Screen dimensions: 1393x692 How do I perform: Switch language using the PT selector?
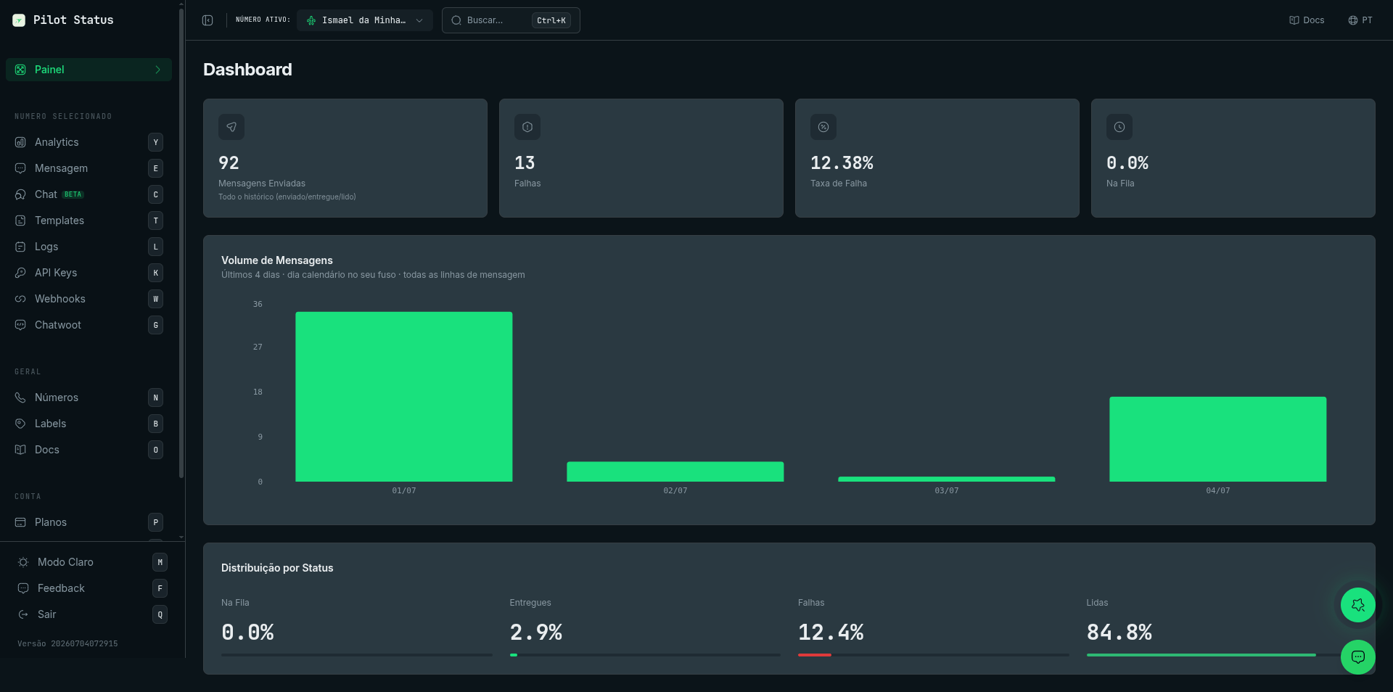(x=1360, y=20)
